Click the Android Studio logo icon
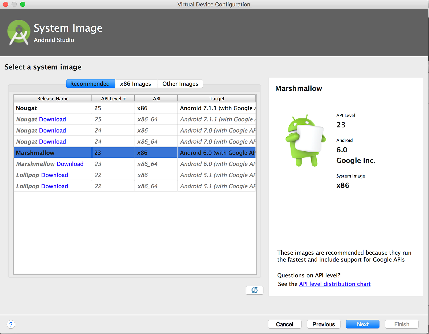This screenshot has width=429, height=334. 19,33
